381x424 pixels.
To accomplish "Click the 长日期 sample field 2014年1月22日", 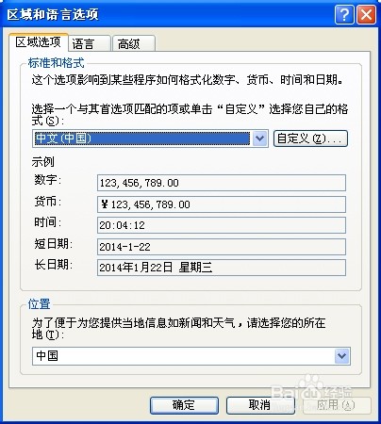I will pos(222,268).
